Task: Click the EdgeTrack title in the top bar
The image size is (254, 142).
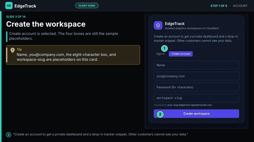Action: coord(25,6)
